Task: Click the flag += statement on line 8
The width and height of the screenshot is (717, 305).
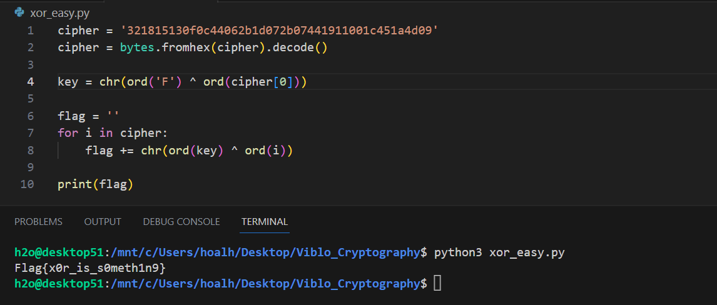Action: click(189, 150)
